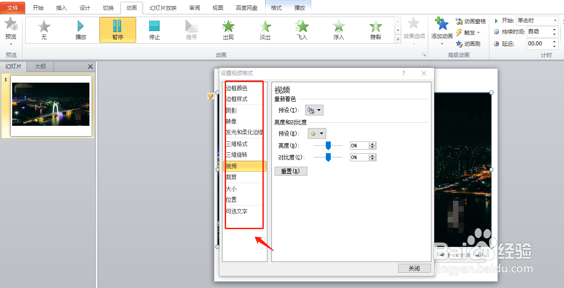Click the 对比度 slider handle
564x288 pixels.
pos(328,157)
